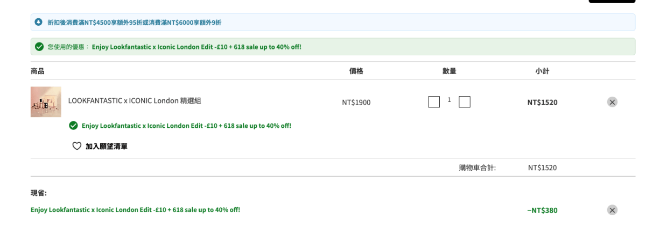The height and width of the screenshot is (226, 646).
Task: Select the quantity value 1
Action: (449, 100)
